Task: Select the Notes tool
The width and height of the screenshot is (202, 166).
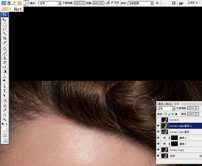Action: pyautogui.click(x=4, y=106)
